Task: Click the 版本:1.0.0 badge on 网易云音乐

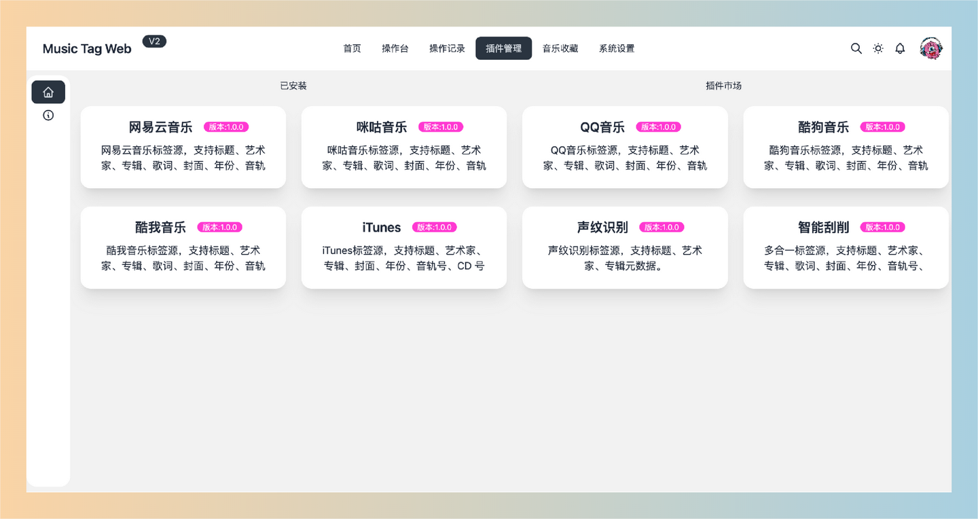Action: click(226, 127)
